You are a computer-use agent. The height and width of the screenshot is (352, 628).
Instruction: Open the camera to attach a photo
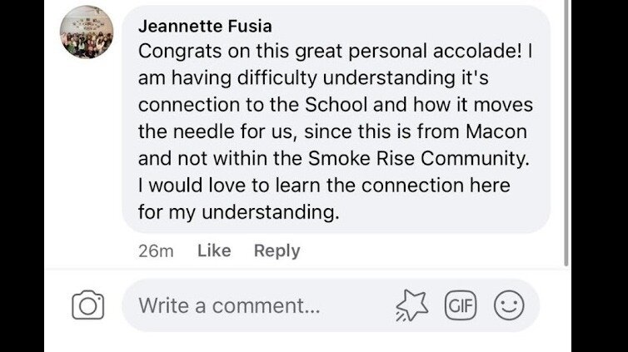(x=87, y=305)
